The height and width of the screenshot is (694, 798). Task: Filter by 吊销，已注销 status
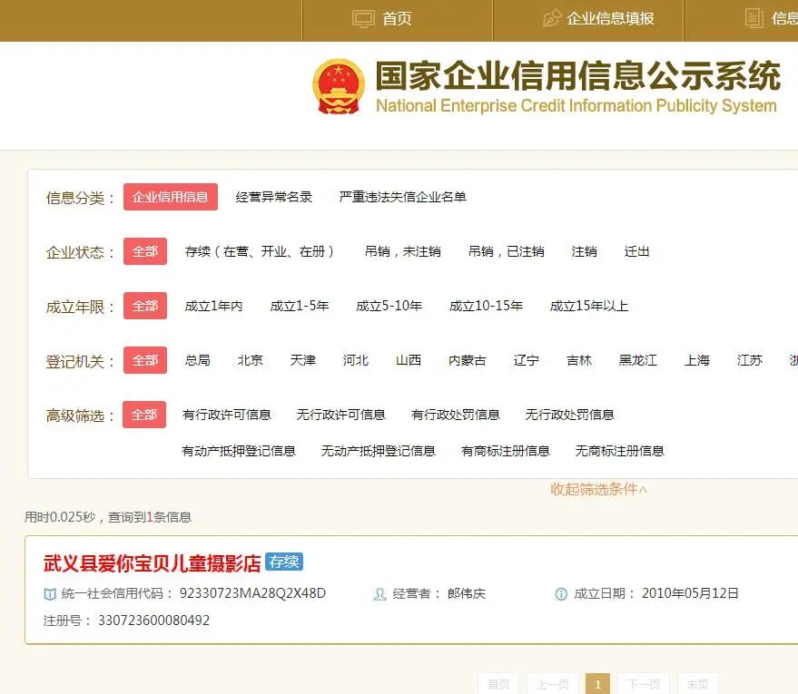(x=507, y=251)
